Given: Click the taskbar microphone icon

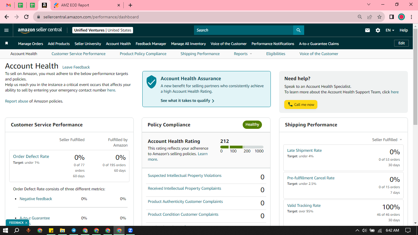Looking at the screenshot, I should pyautogui.click(x=28, y=230).
